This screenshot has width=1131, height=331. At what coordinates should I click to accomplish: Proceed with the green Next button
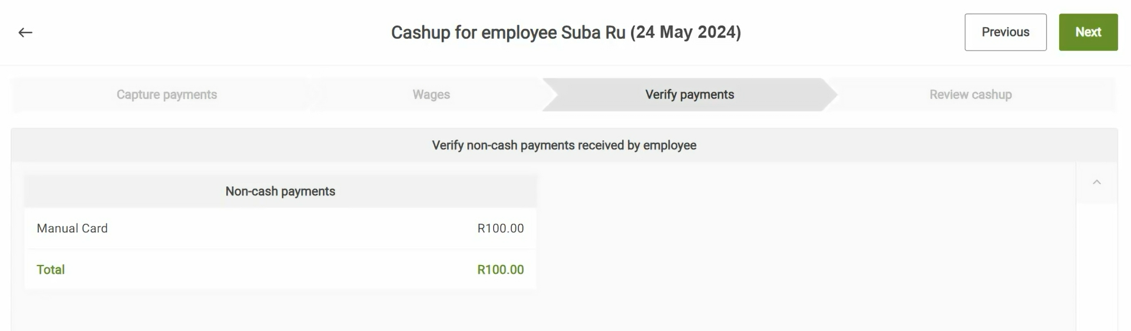[1087, 32]
